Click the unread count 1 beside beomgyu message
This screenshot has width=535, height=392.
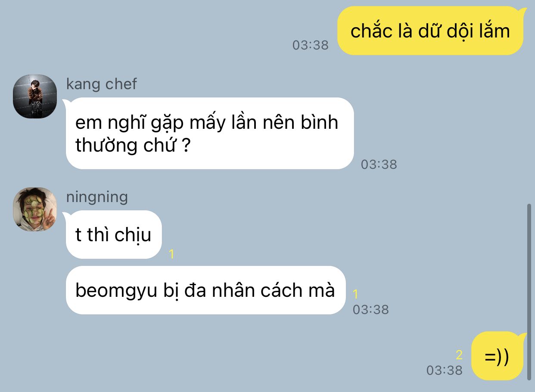pyautogui.click(x=355, y=294)
